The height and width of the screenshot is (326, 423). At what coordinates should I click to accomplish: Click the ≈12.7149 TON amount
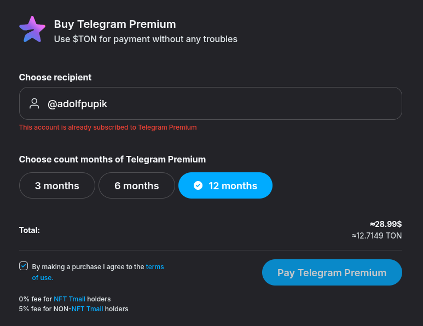click(376, 236)
